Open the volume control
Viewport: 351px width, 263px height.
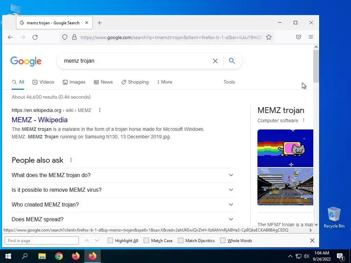point(306,256)
